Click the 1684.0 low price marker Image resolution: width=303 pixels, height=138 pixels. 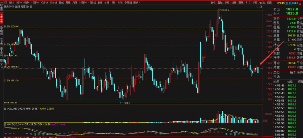click(x=126, y=103)
